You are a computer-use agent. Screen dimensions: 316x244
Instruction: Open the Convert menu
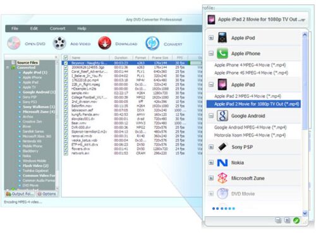pos(58,28)
